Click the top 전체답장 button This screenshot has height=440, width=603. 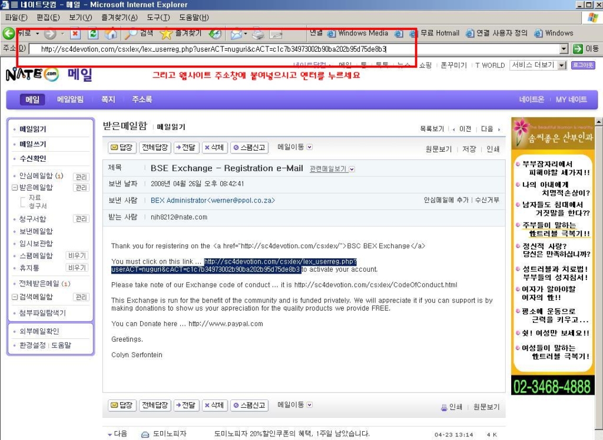[x=155, y=148]
